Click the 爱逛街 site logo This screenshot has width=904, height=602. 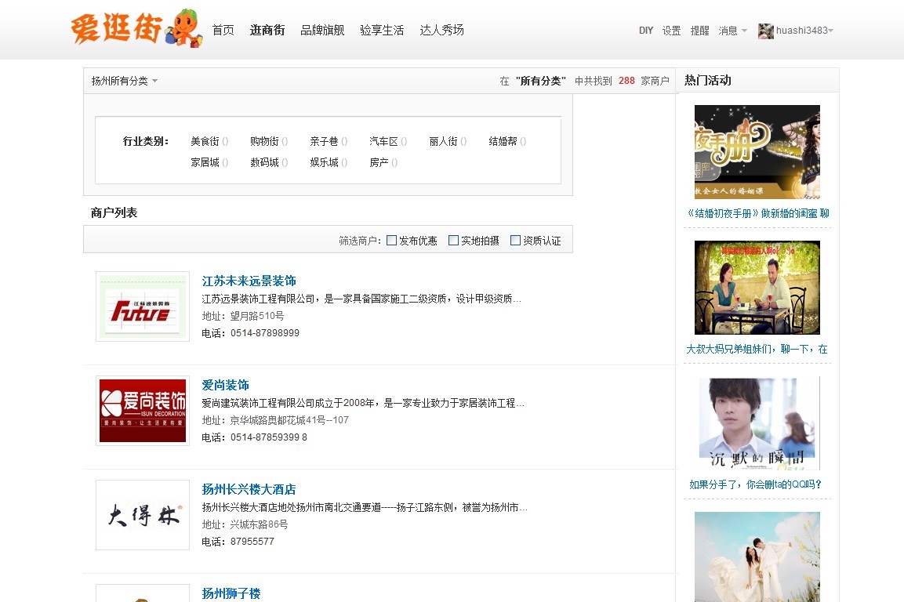tap(136, 27)
